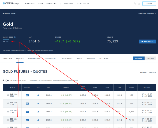Switch to the Settlements tab
The image size is (158, 128).
coord(34,59)
